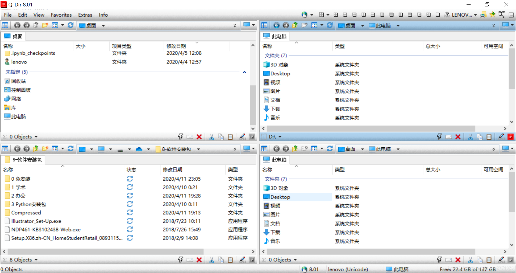516x273 pixels.
Task: Open LENOV... user dropdown in main toolbar
Action: tap(475, 15)
